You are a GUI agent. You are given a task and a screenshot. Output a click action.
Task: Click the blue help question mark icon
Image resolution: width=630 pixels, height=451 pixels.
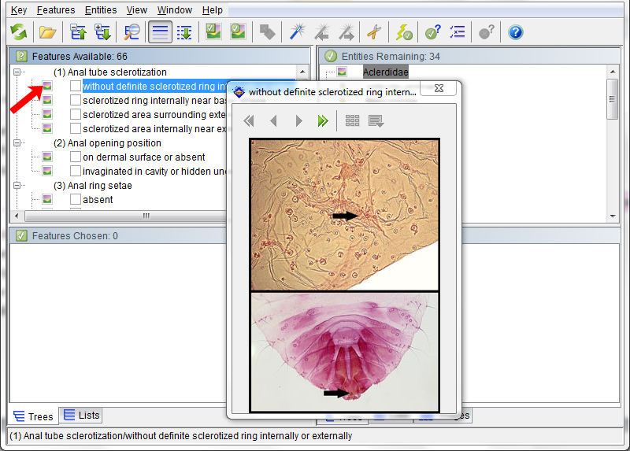tap(515, 32)
